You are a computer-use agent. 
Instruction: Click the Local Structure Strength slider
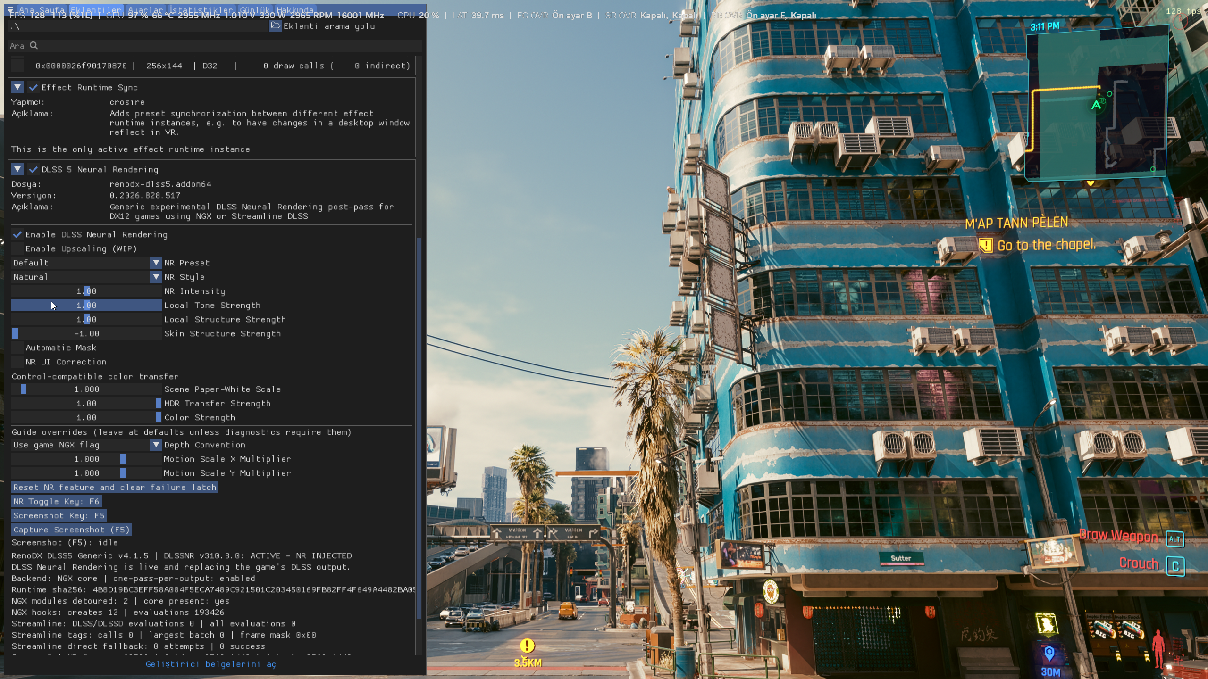tap(87, 319)
